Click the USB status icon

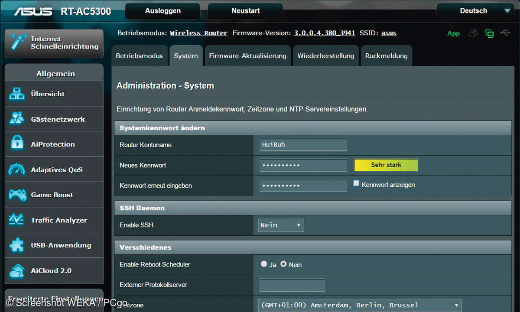(505, 32)
